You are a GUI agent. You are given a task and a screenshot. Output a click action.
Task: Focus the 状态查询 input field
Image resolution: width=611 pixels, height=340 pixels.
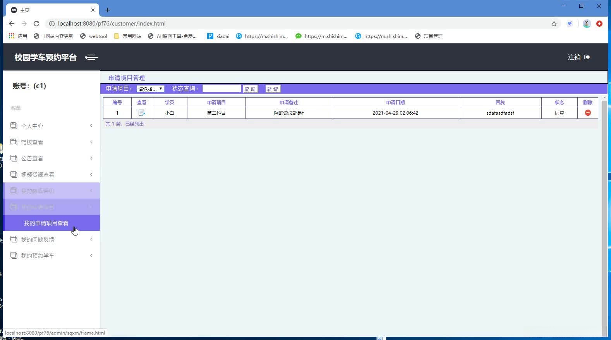coord(221,88)
